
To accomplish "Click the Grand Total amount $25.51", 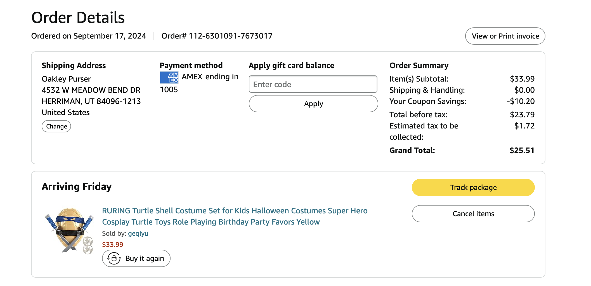I will click(x=522, y=151).
